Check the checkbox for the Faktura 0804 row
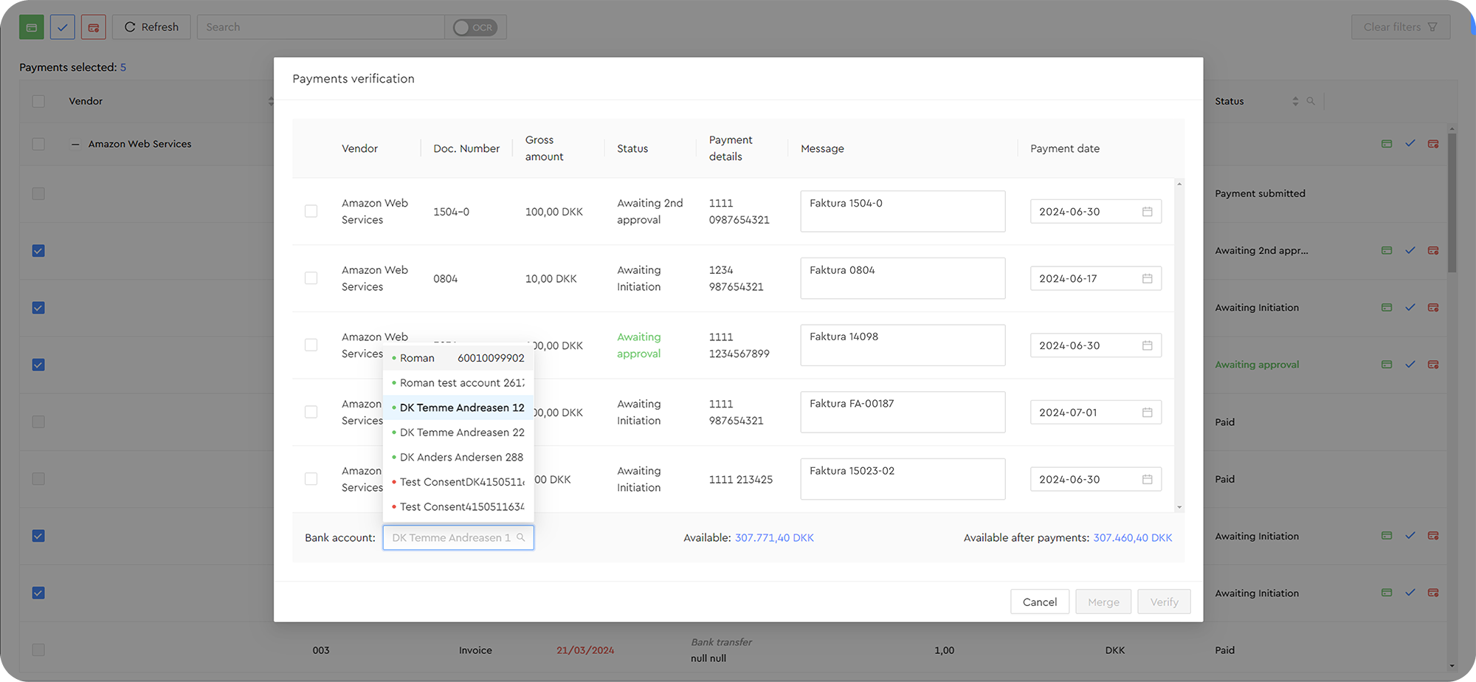Image resolution: width=1476 pixels, height=682 pixels. pyautogui.click(x=311, y=278)
